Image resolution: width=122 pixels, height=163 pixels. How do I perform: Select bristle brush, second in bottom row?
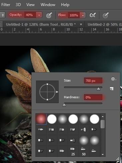coord(52,151)
